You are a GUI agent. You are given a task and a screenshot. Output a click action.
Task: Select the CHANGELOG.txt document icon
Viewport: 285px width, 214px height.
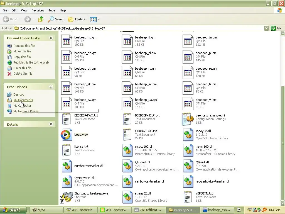tap(127, 135)
